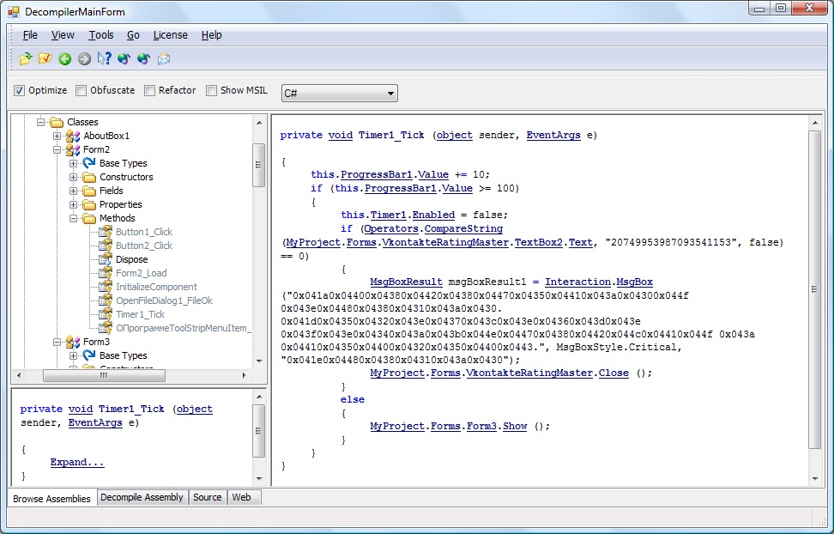This screenshot has width=834, height=534.
Task: Click the OpenFileDialog1_FileOk method icon
Action: 106,300
